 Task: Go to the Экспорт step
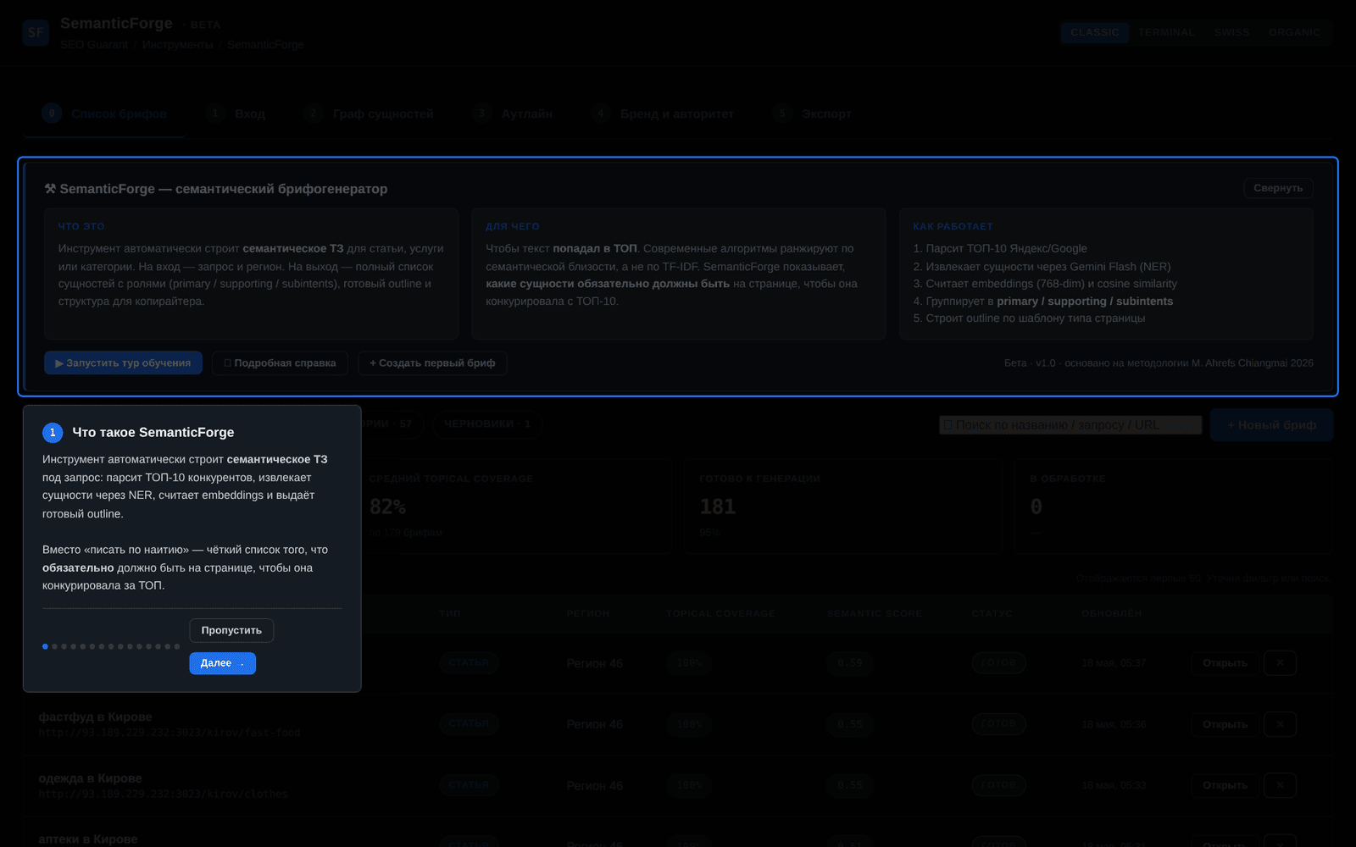pos(812,113)
